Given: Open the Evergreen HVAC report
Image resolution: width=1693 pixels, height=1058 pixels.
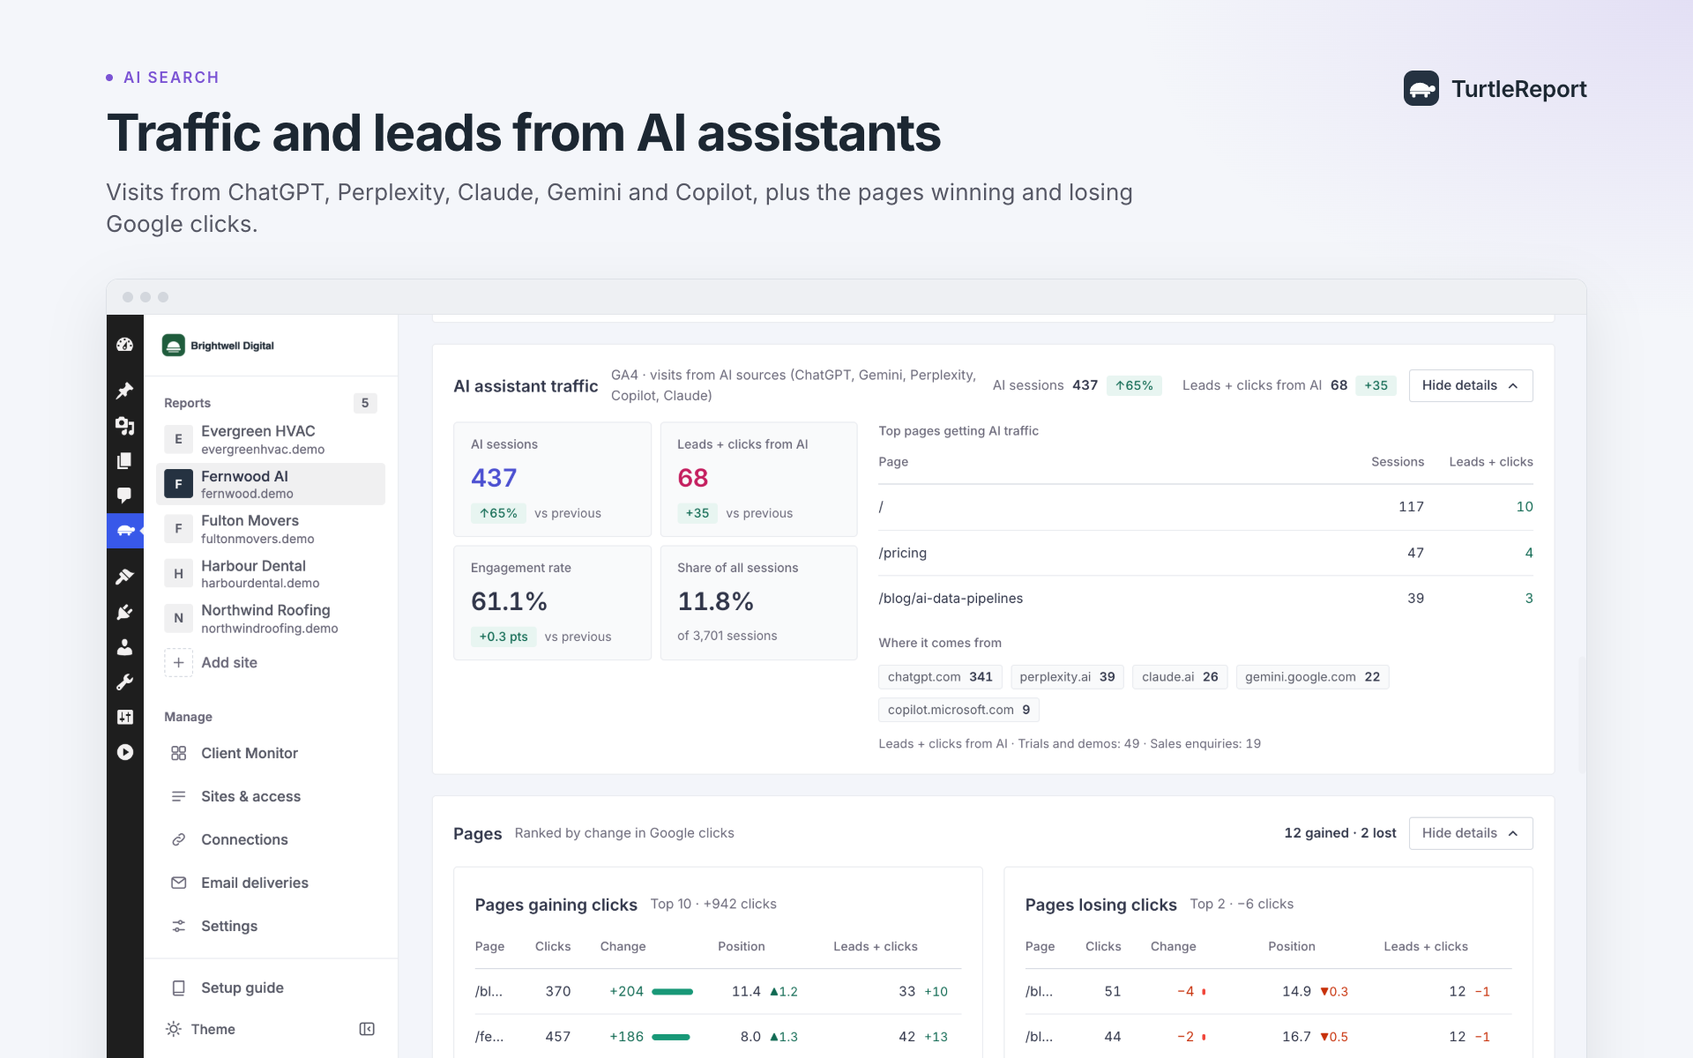Looking at the screenshot, I should (271, 439).
